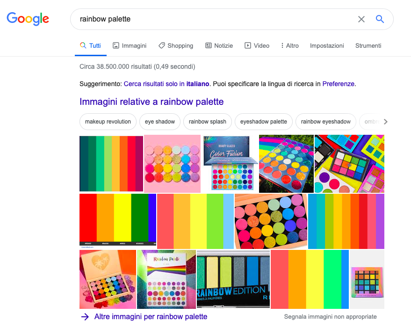Click inside the search text field

click(210, 19)
